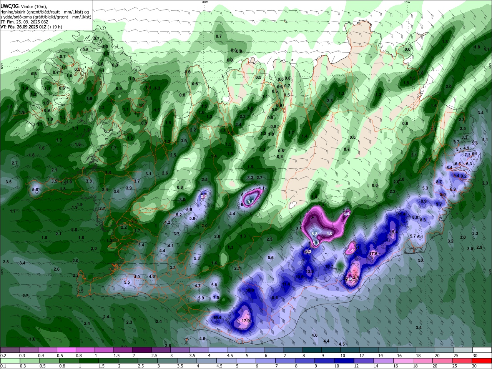
Task: Click the pale lavender 4 snow legend swatch
Action: 217,350
